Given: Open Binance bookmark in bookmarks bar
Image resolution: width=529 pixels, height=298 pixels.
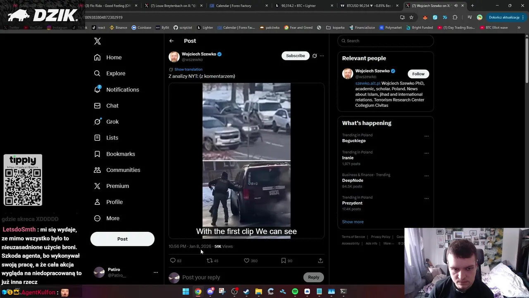Looking at the screenshot, I should tap(118, 28).
